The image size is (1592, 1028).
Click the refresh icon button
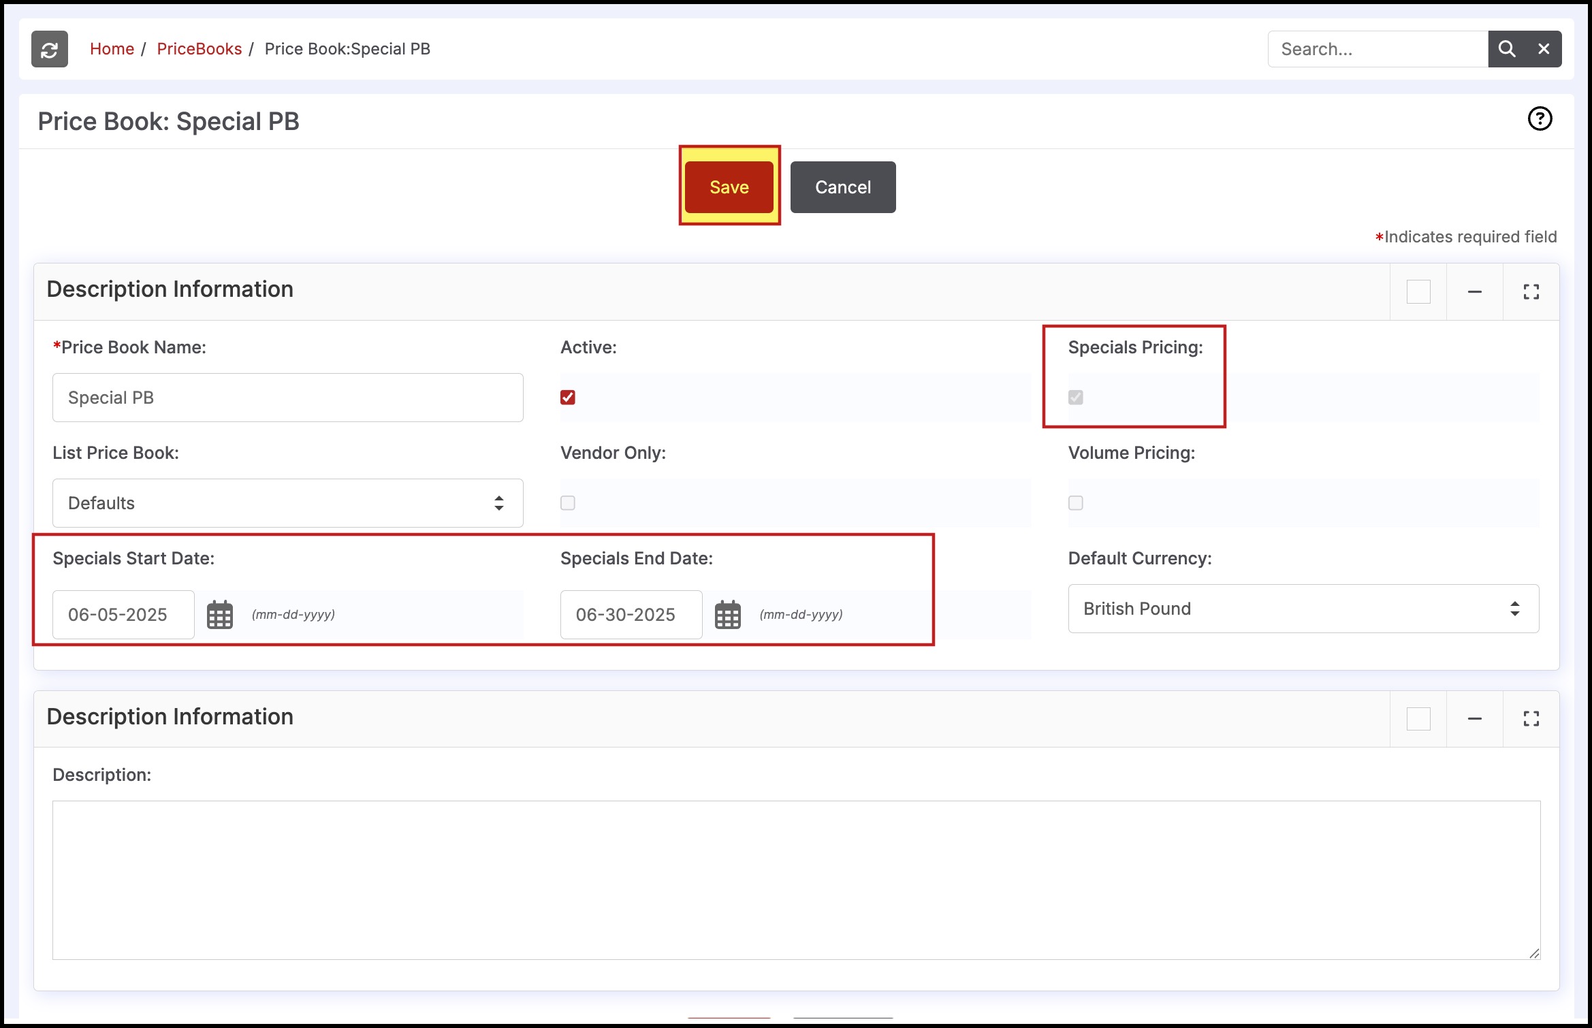49,49
